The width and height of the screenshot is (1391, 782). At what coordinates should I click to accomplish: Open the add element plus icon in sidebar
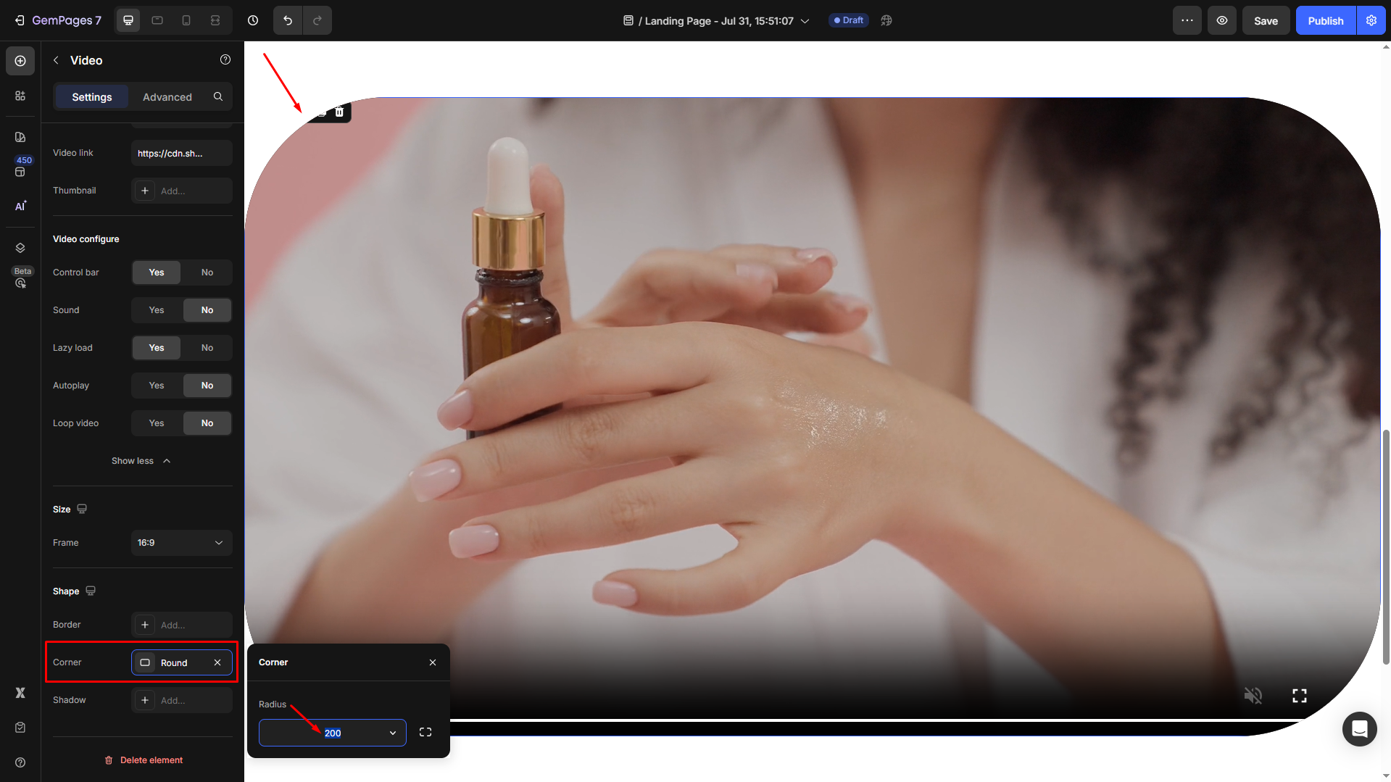[20, 61]
